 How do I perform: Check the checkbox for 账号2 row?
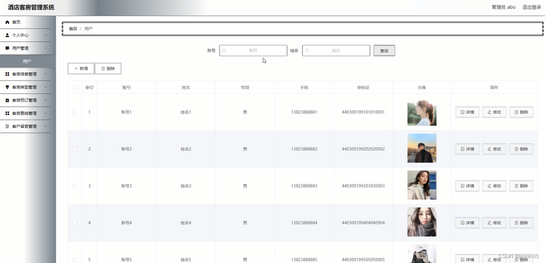click(75, 149)
